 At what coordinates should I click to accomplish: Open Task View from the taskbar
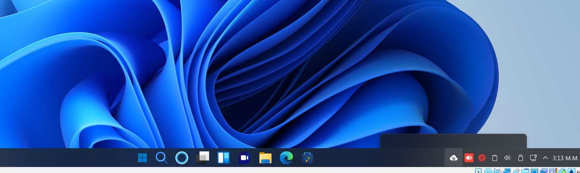tap(203, 158)
